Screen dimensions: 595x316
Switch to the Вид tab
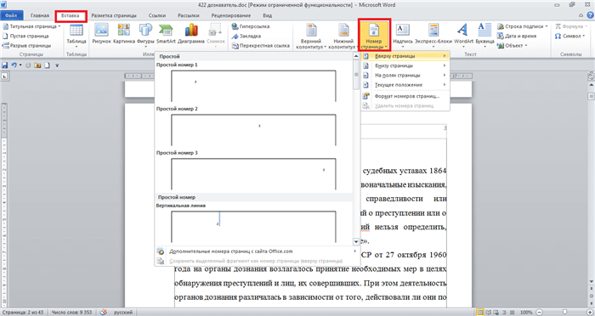tap(267, 15)
